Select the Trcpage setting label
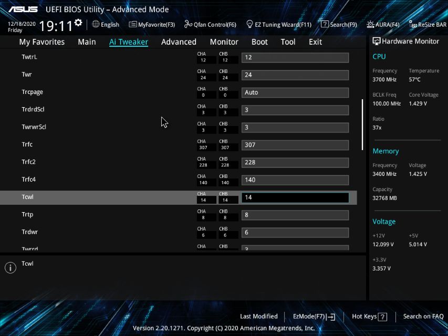Viewport: 448px width, 336px height. [32, 92]
